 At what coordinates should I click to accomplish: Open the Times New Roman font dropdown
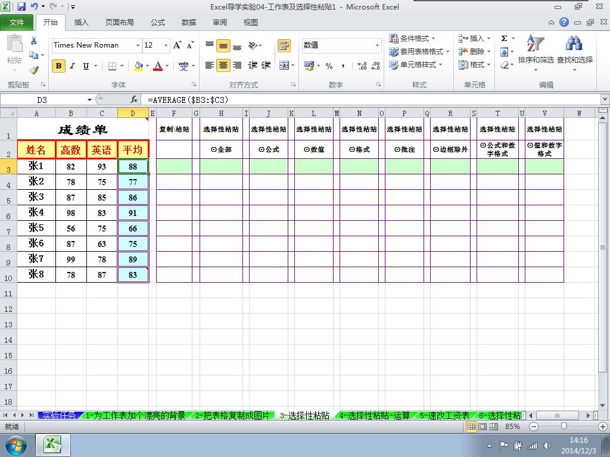(138, 45)
